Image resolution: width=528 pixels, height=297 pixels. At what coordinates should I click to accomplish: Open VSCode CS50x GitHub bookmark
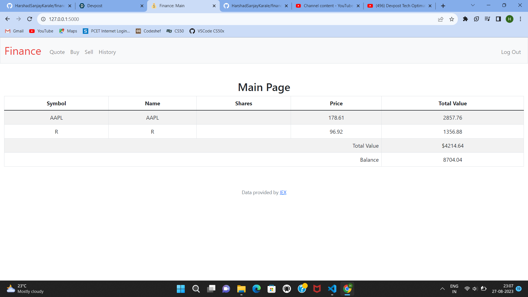click(207, 31)
